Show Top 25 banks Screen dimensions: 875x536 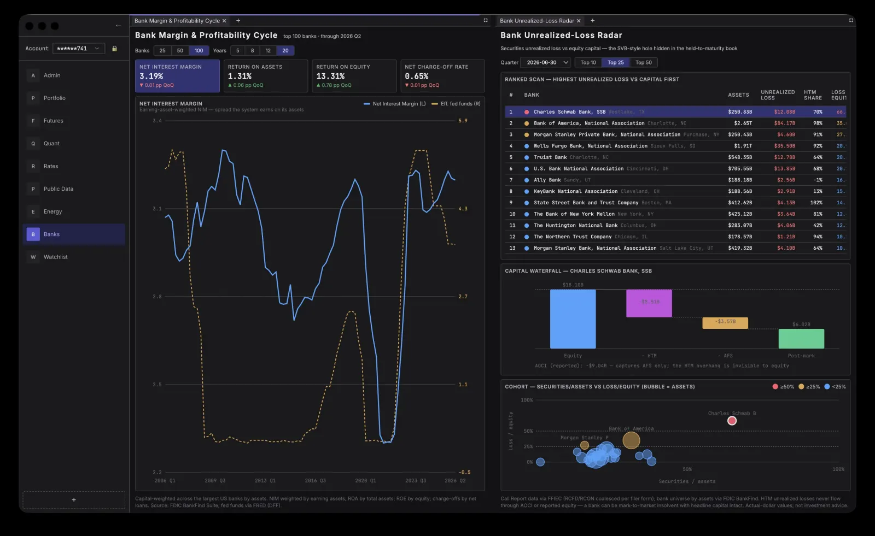[x=616, y=63]
